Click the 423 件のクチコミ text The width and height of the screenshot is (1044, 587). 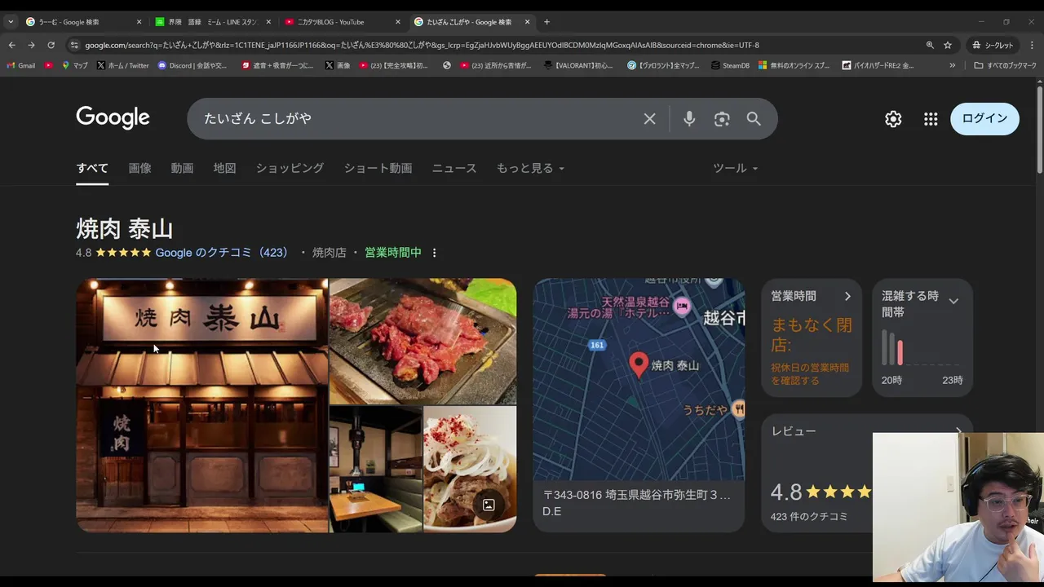click(x=809, y=516)
